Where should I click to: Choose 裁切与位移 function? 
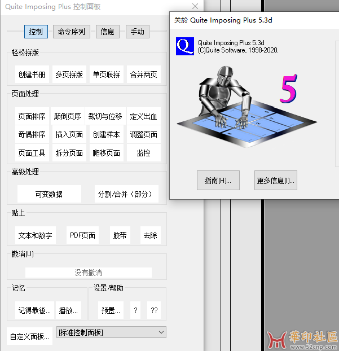(105, 116)
